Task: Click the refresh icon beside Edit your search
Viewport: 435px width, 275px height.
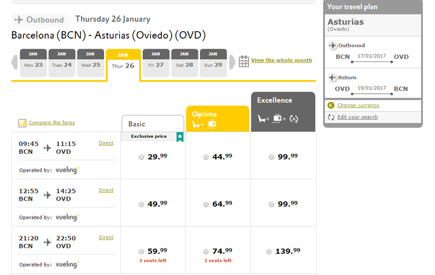Action: click(x=331, y=117)
